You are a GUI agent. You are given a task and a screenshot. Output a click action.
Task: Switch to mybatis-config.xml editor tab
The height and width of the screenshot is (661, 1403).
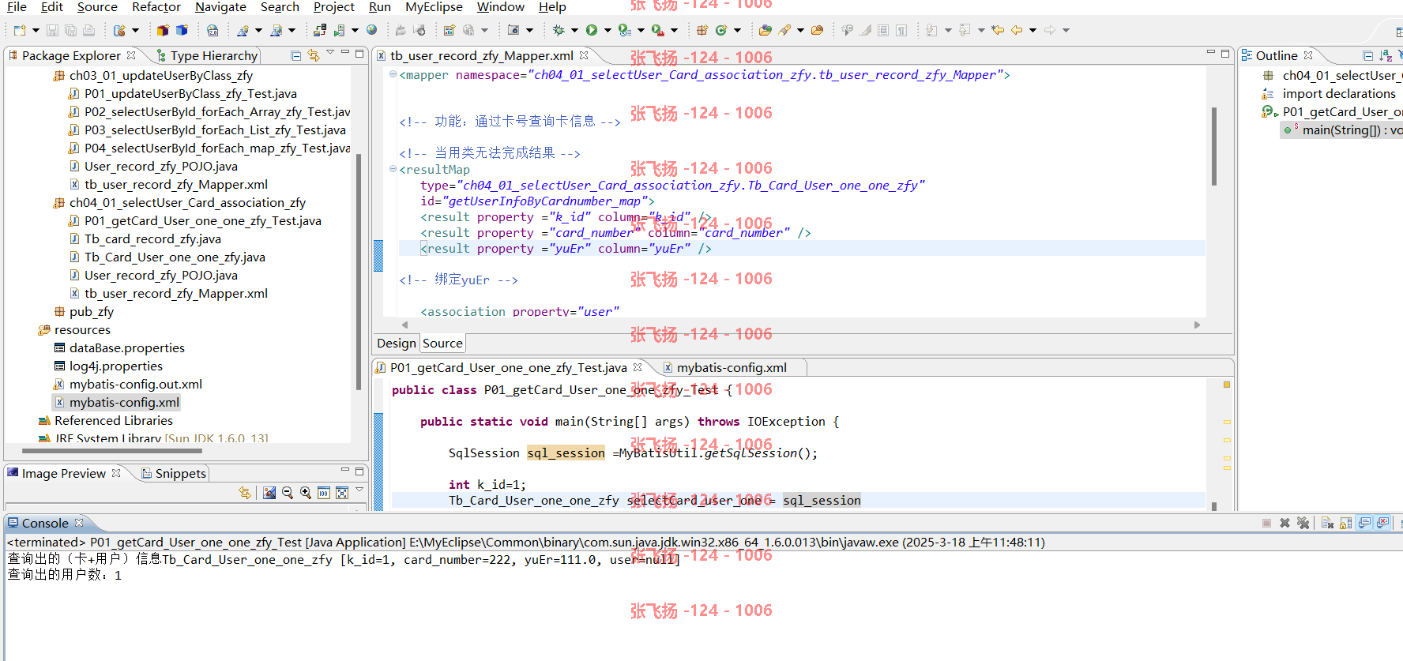click(732, 367)
